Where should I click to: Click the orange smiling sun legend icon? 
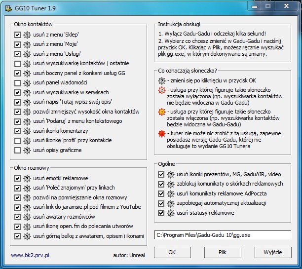(x=162, y=112)
